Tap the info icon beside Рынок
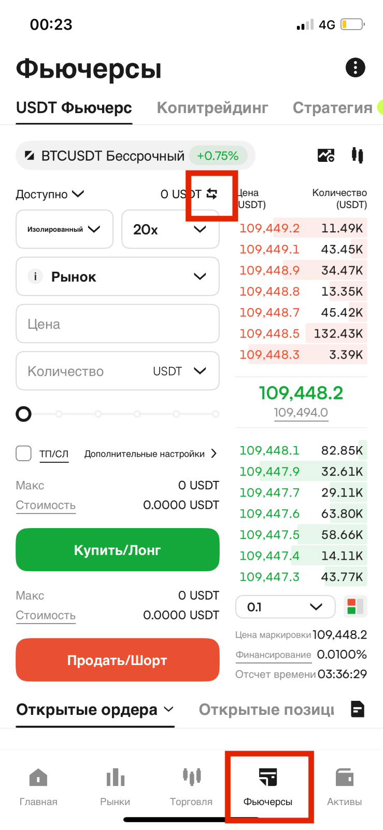 [35, 276]
